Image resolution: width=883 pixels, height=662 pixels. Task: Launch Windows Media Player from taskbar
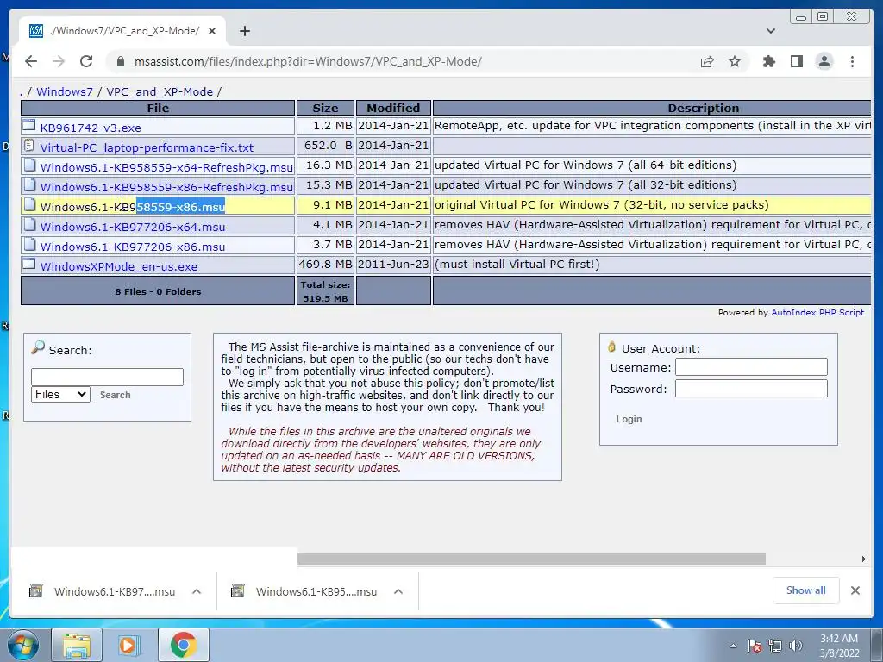click(x=128, y=645)
